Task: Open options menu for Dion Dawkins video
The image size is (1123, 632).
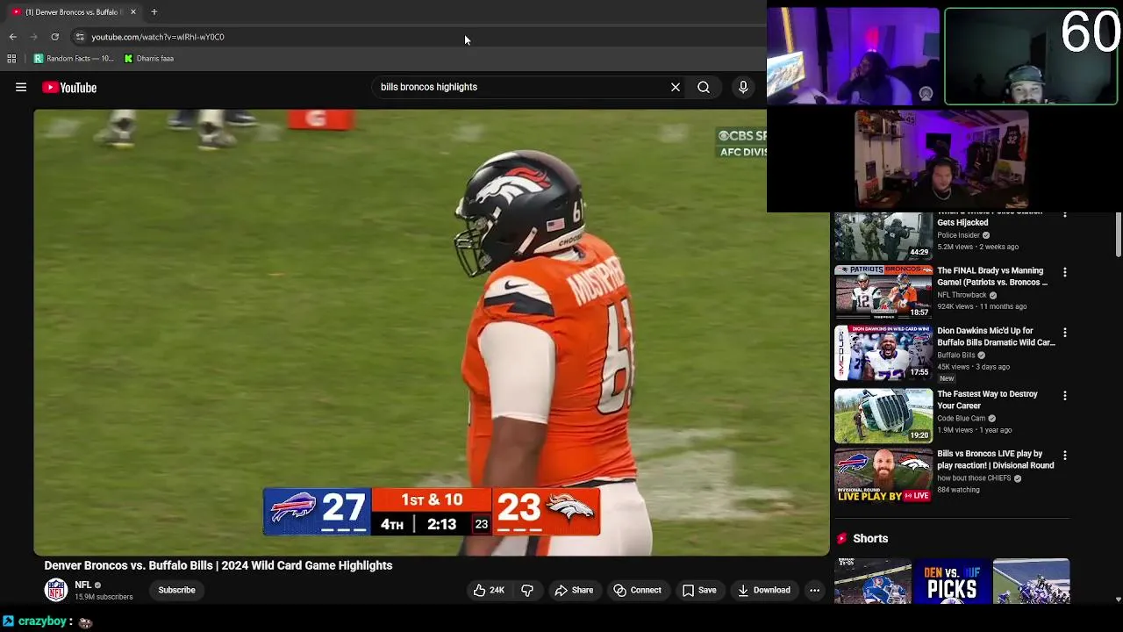Action: tap(1065, 334)
